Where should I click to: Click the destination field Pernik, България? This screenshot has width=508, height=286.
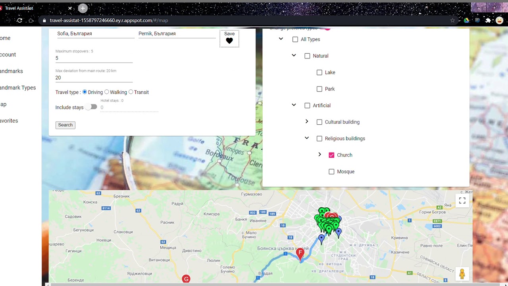click(177, 34)
